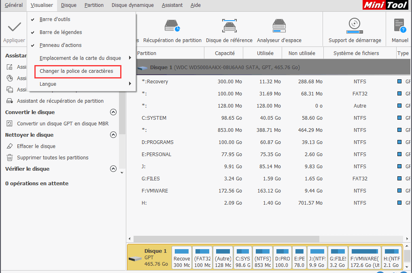Click Assistant de récupération de partition link
The image size is (412, 273).
pos(60,101)
